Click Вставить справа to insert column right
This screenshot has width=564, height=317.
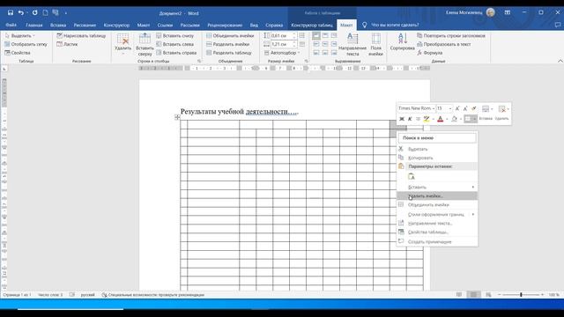pos(176,53)
